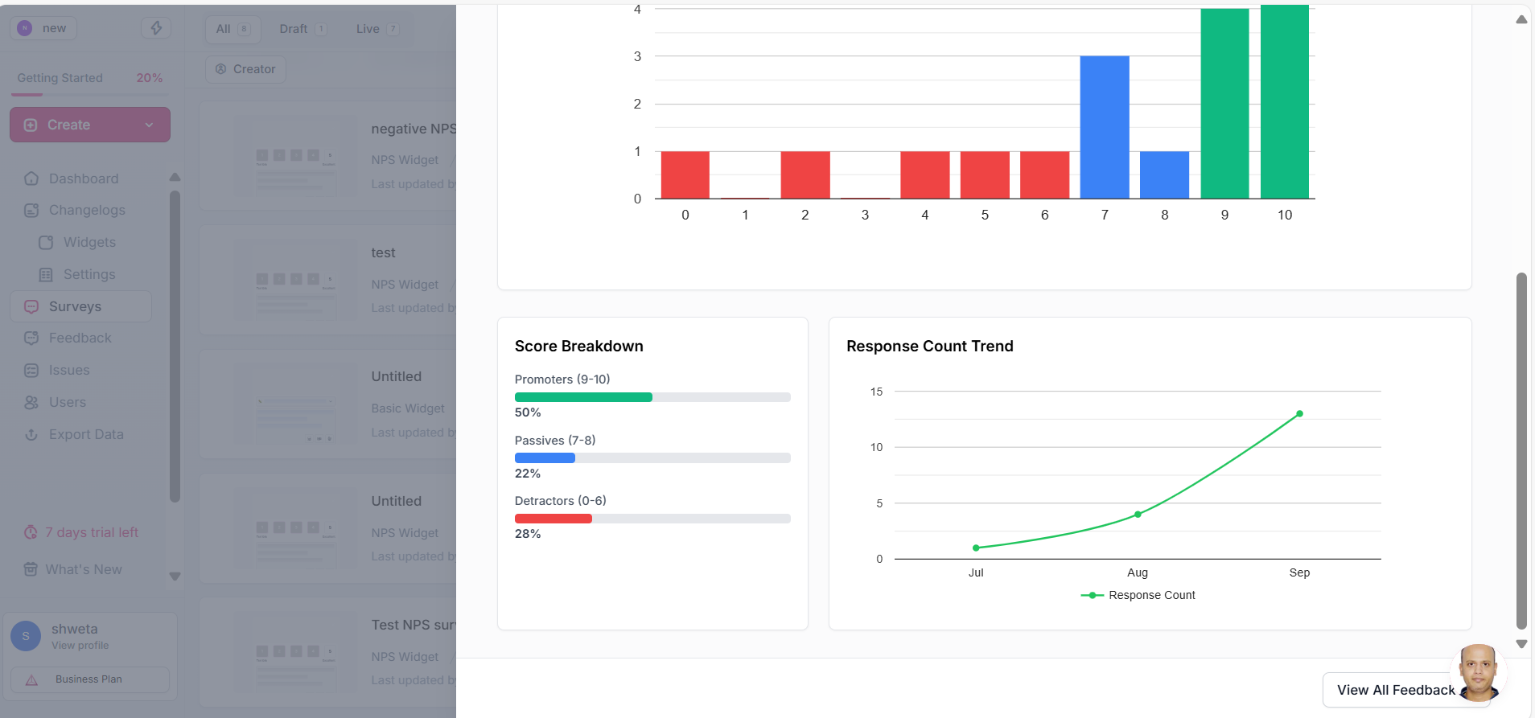Click the Changelogs sidebar icon
The image size is (1535, 718).
pos(31,211)
